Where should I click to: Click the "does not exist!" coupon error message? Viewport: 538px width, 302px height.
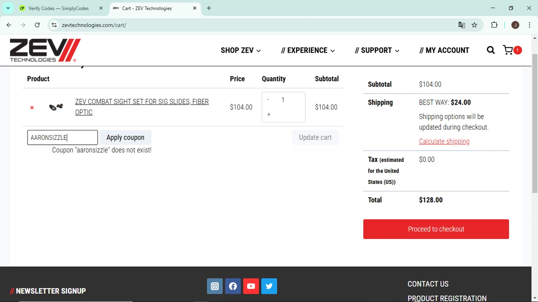point(102,150)
